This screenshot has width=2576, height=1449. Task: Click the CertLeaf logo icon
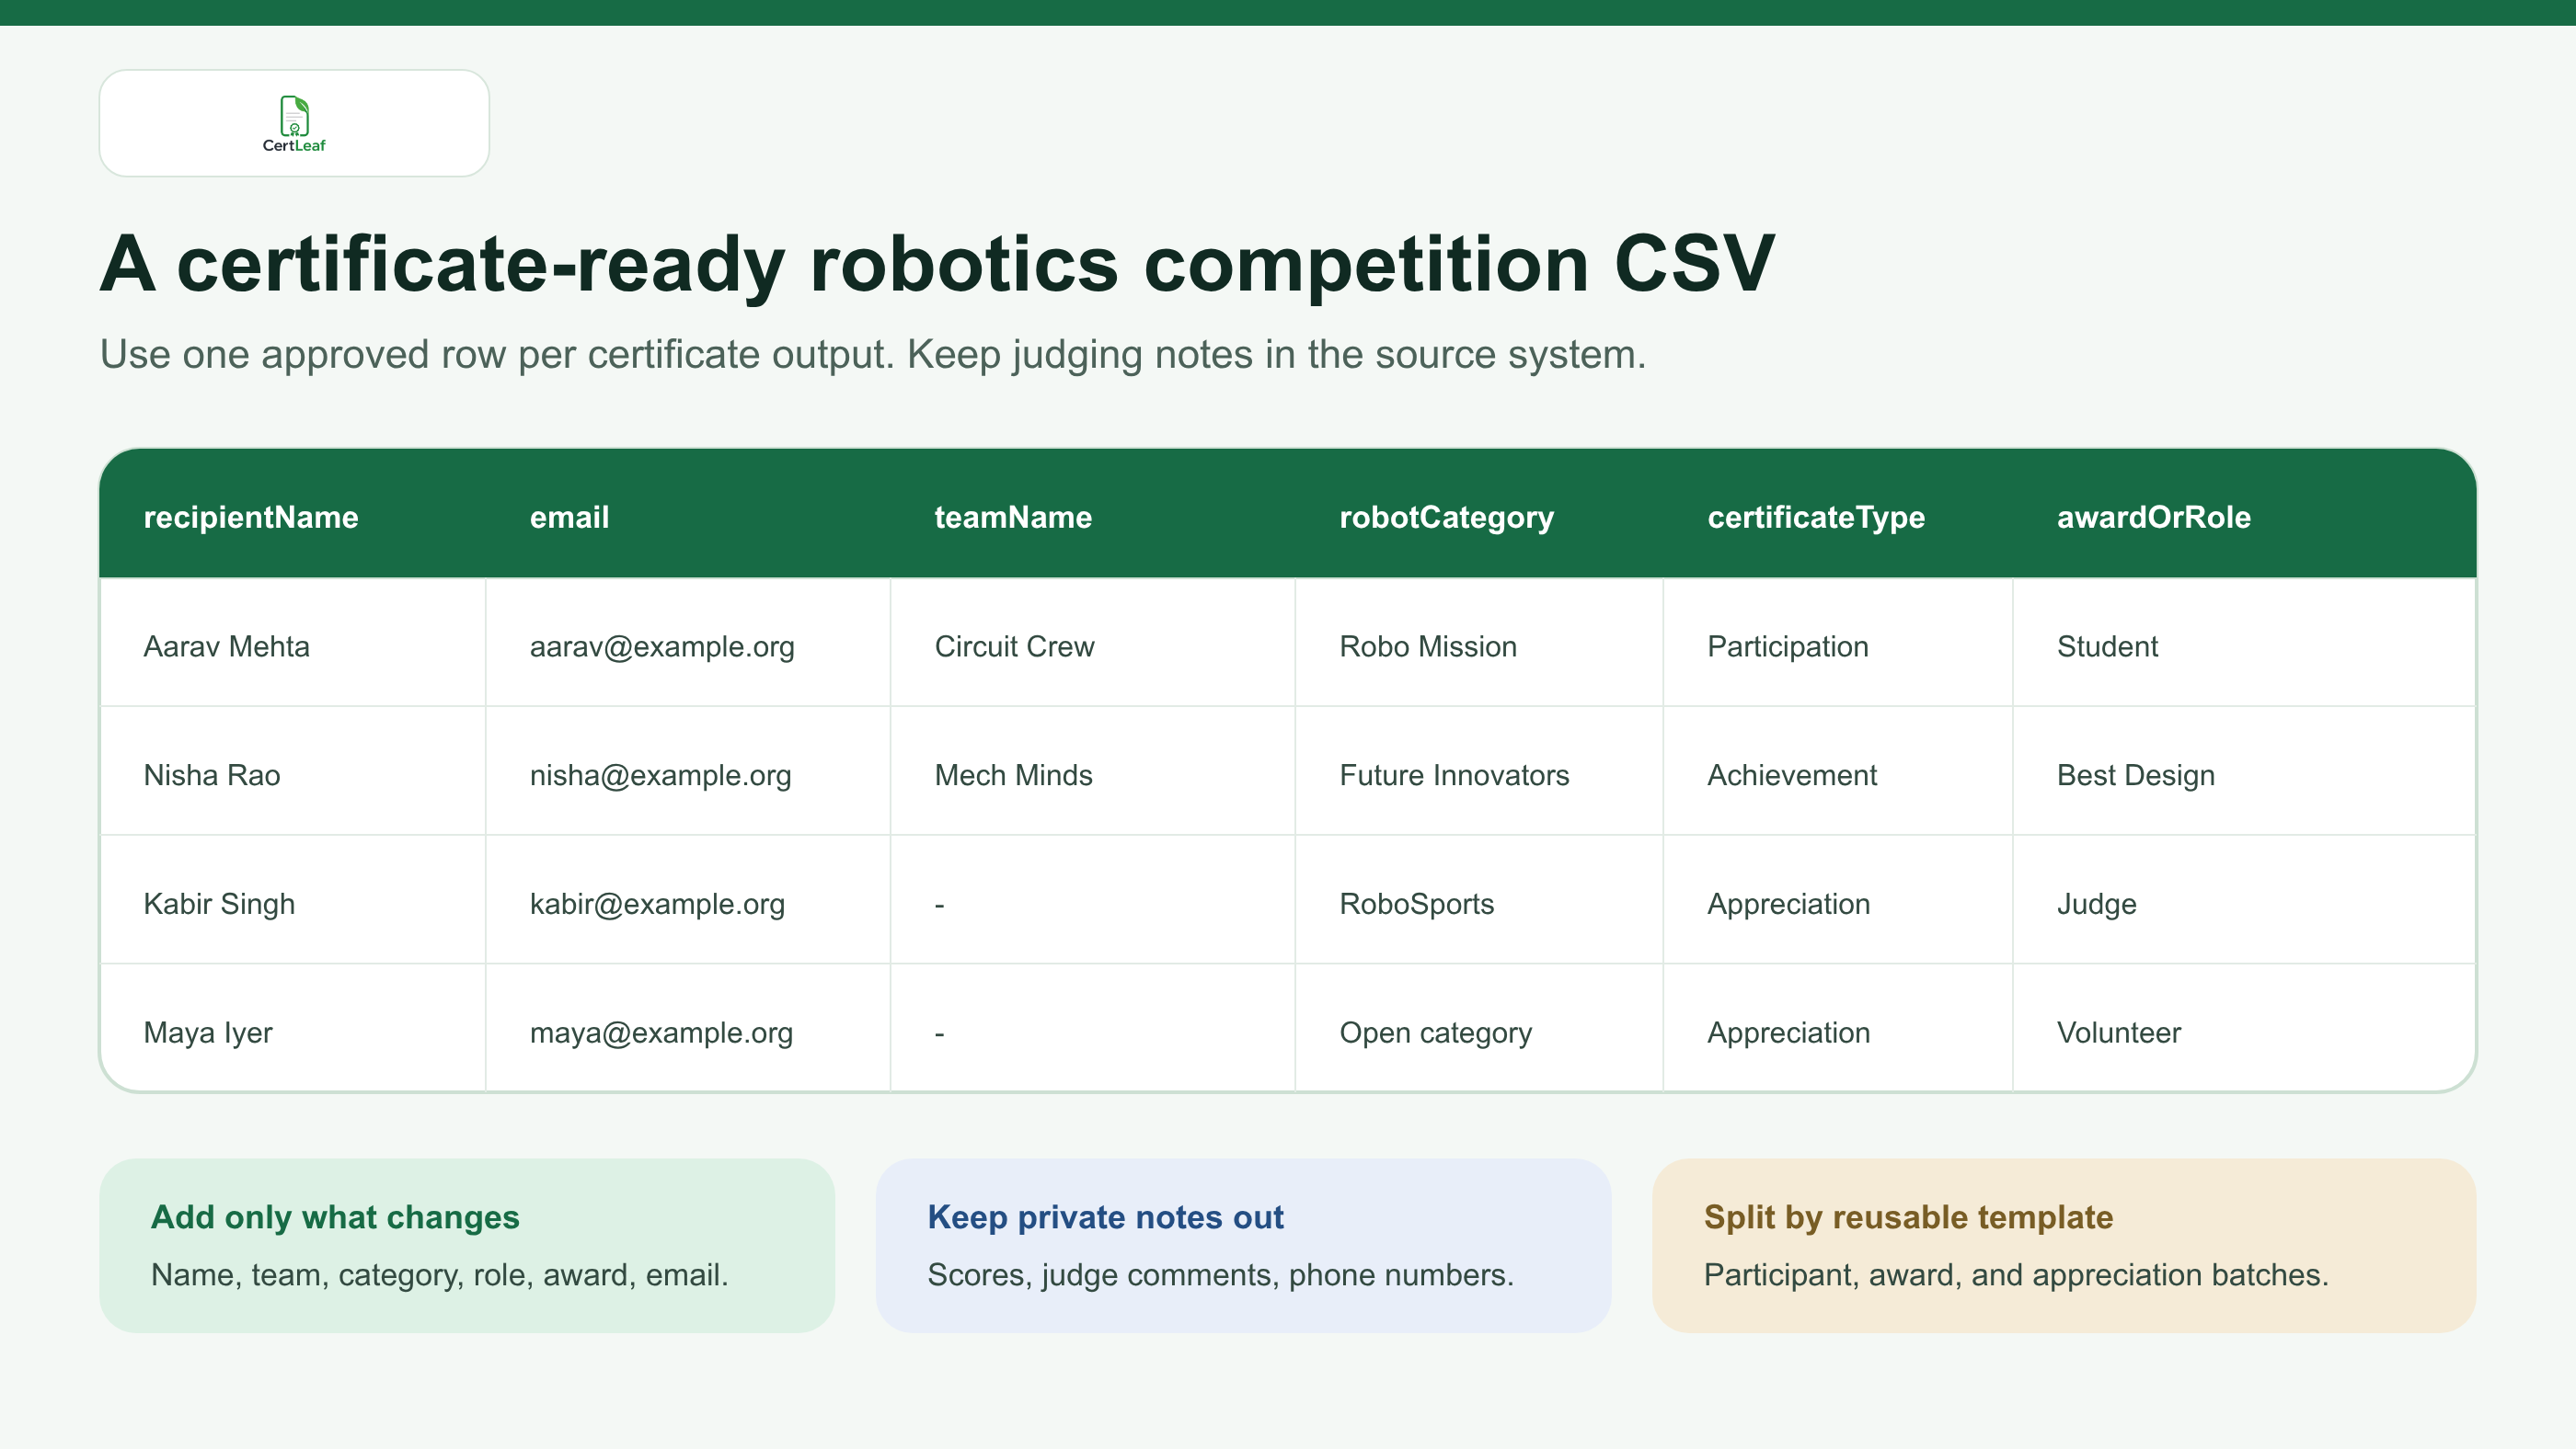tap(294, 124)
